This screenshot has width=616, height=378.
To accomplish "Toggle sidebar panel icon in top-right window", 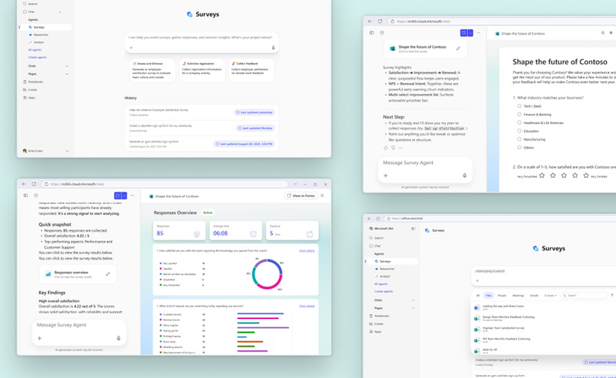I will tap(372, 33).
